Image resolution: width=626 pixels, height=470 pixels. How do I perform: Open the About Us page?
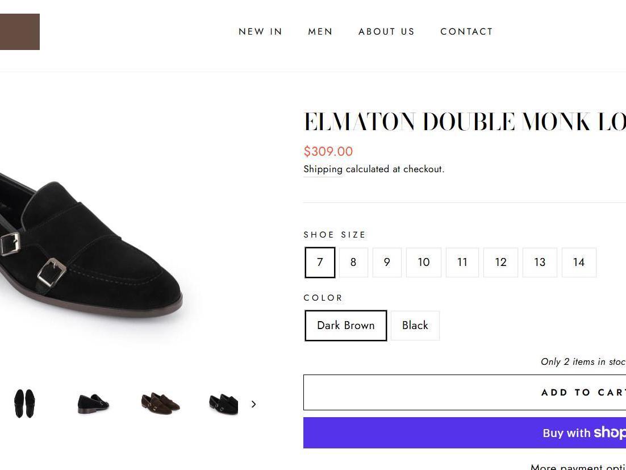point(386,32)
